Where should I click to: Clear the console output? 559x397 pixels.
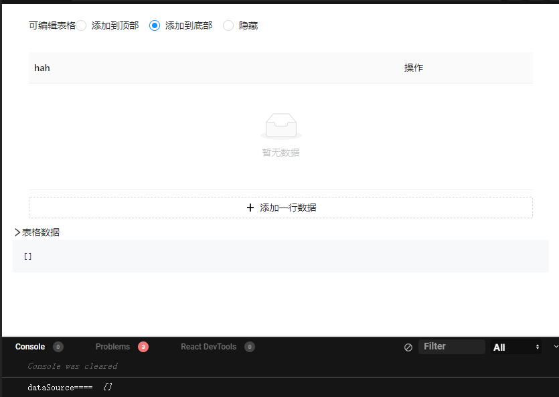point(408,347)
